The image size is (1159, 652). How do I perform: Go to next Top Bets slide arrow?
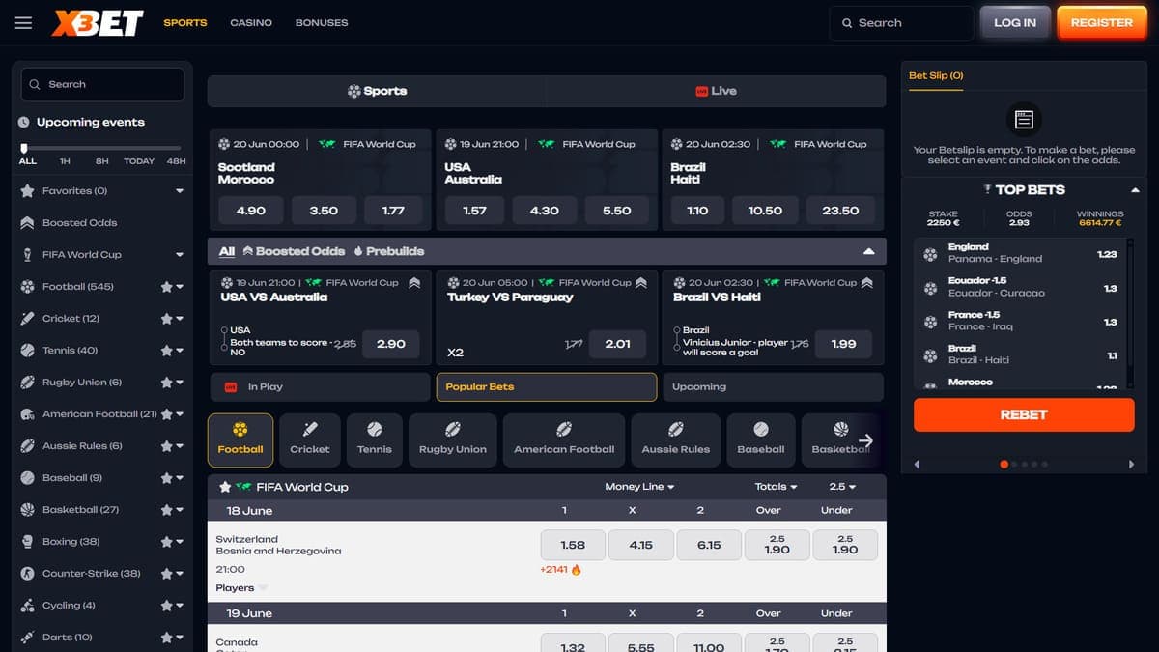coord(1131,465)
